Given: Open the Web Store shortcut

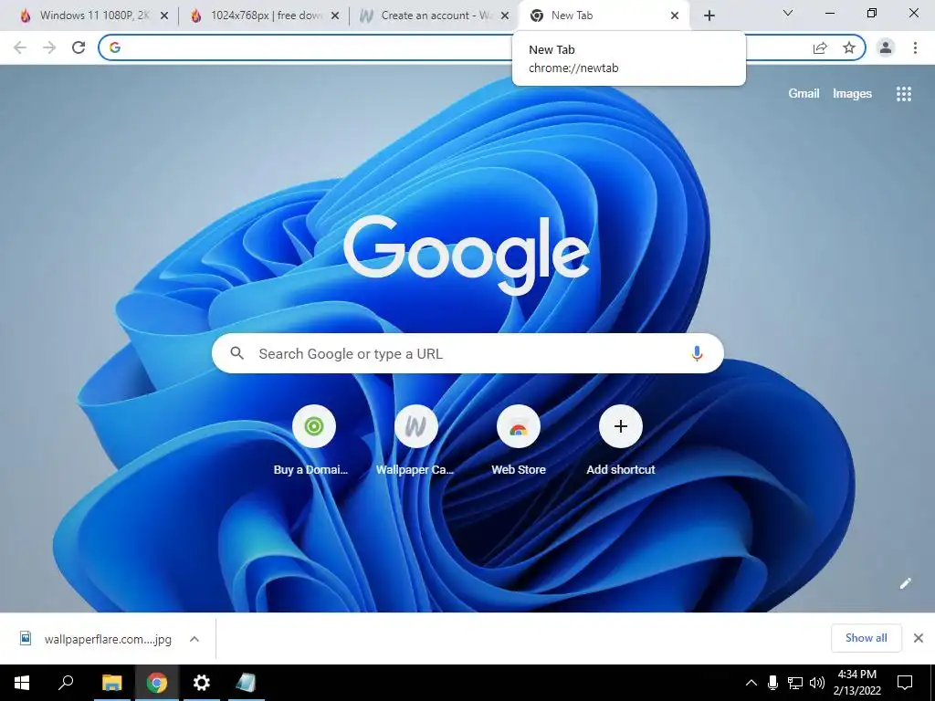Looking at the screenshot, I should [x=519, y=441].
